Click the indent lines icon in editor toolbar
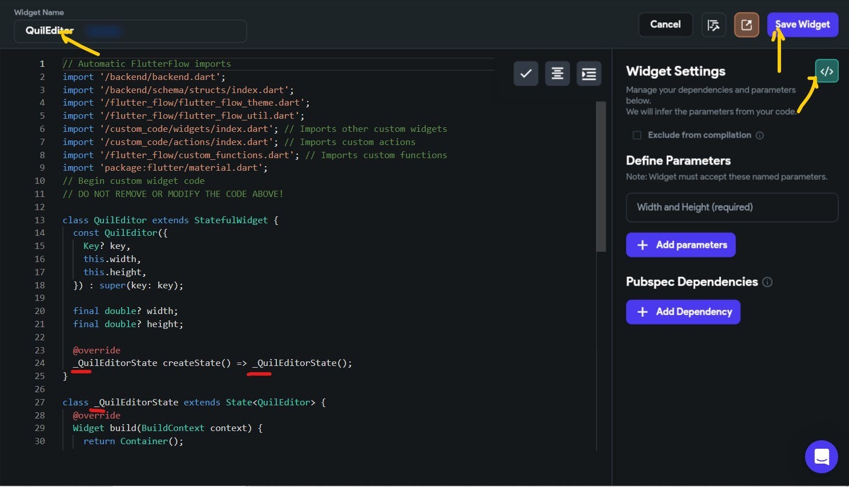The width and height of the screenshot is (849, 487). [x=589, y=74]
